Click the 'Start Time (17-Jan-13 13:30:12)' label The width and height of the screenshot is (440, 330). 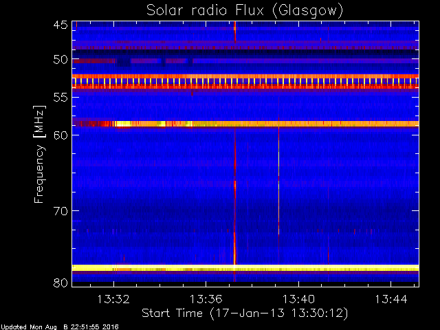(x=245, y=313)
